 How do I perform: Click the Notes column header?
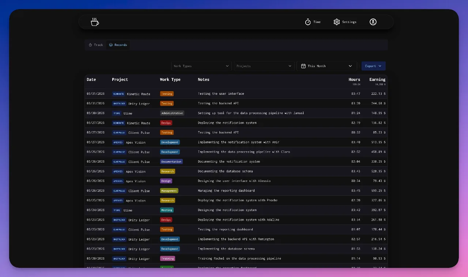(x=204, y=79)
